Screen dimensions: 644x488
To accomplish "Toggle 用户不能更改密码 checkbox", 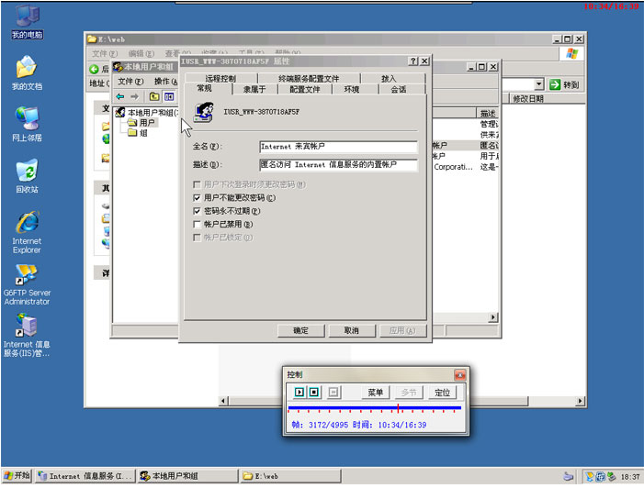I will pyautogui.click(x=197, y=197).
